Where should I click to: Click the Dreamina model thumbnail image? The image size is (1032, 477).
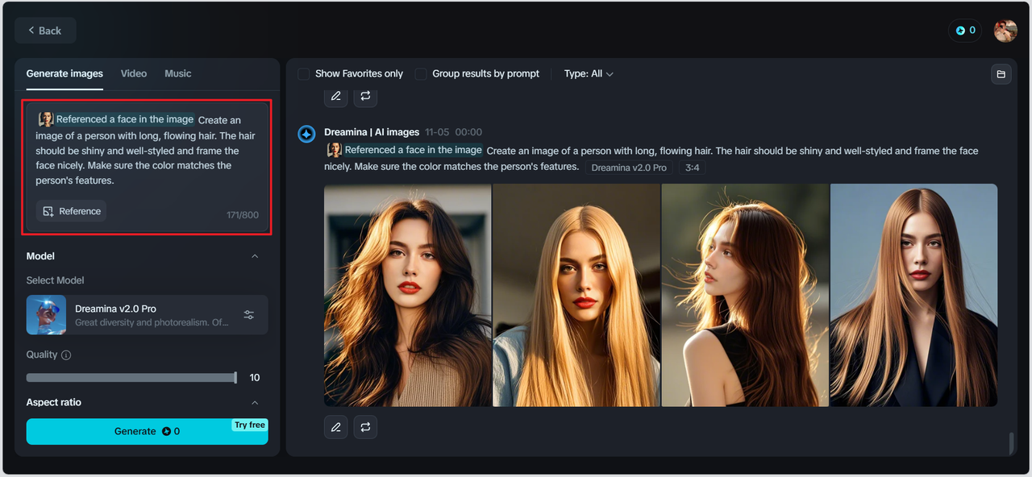click(x=46, y=314)
